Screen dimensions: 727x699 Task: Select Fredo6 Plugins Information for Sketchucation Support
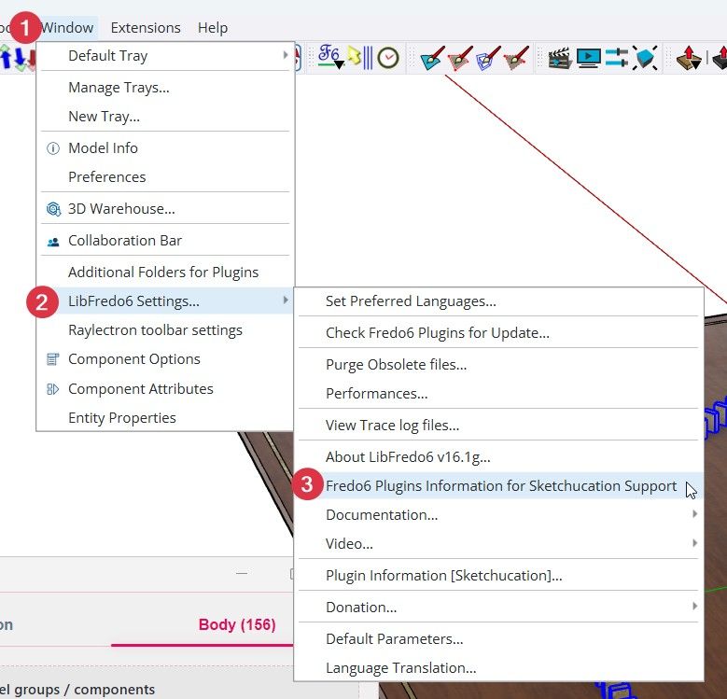coord(498,486)
